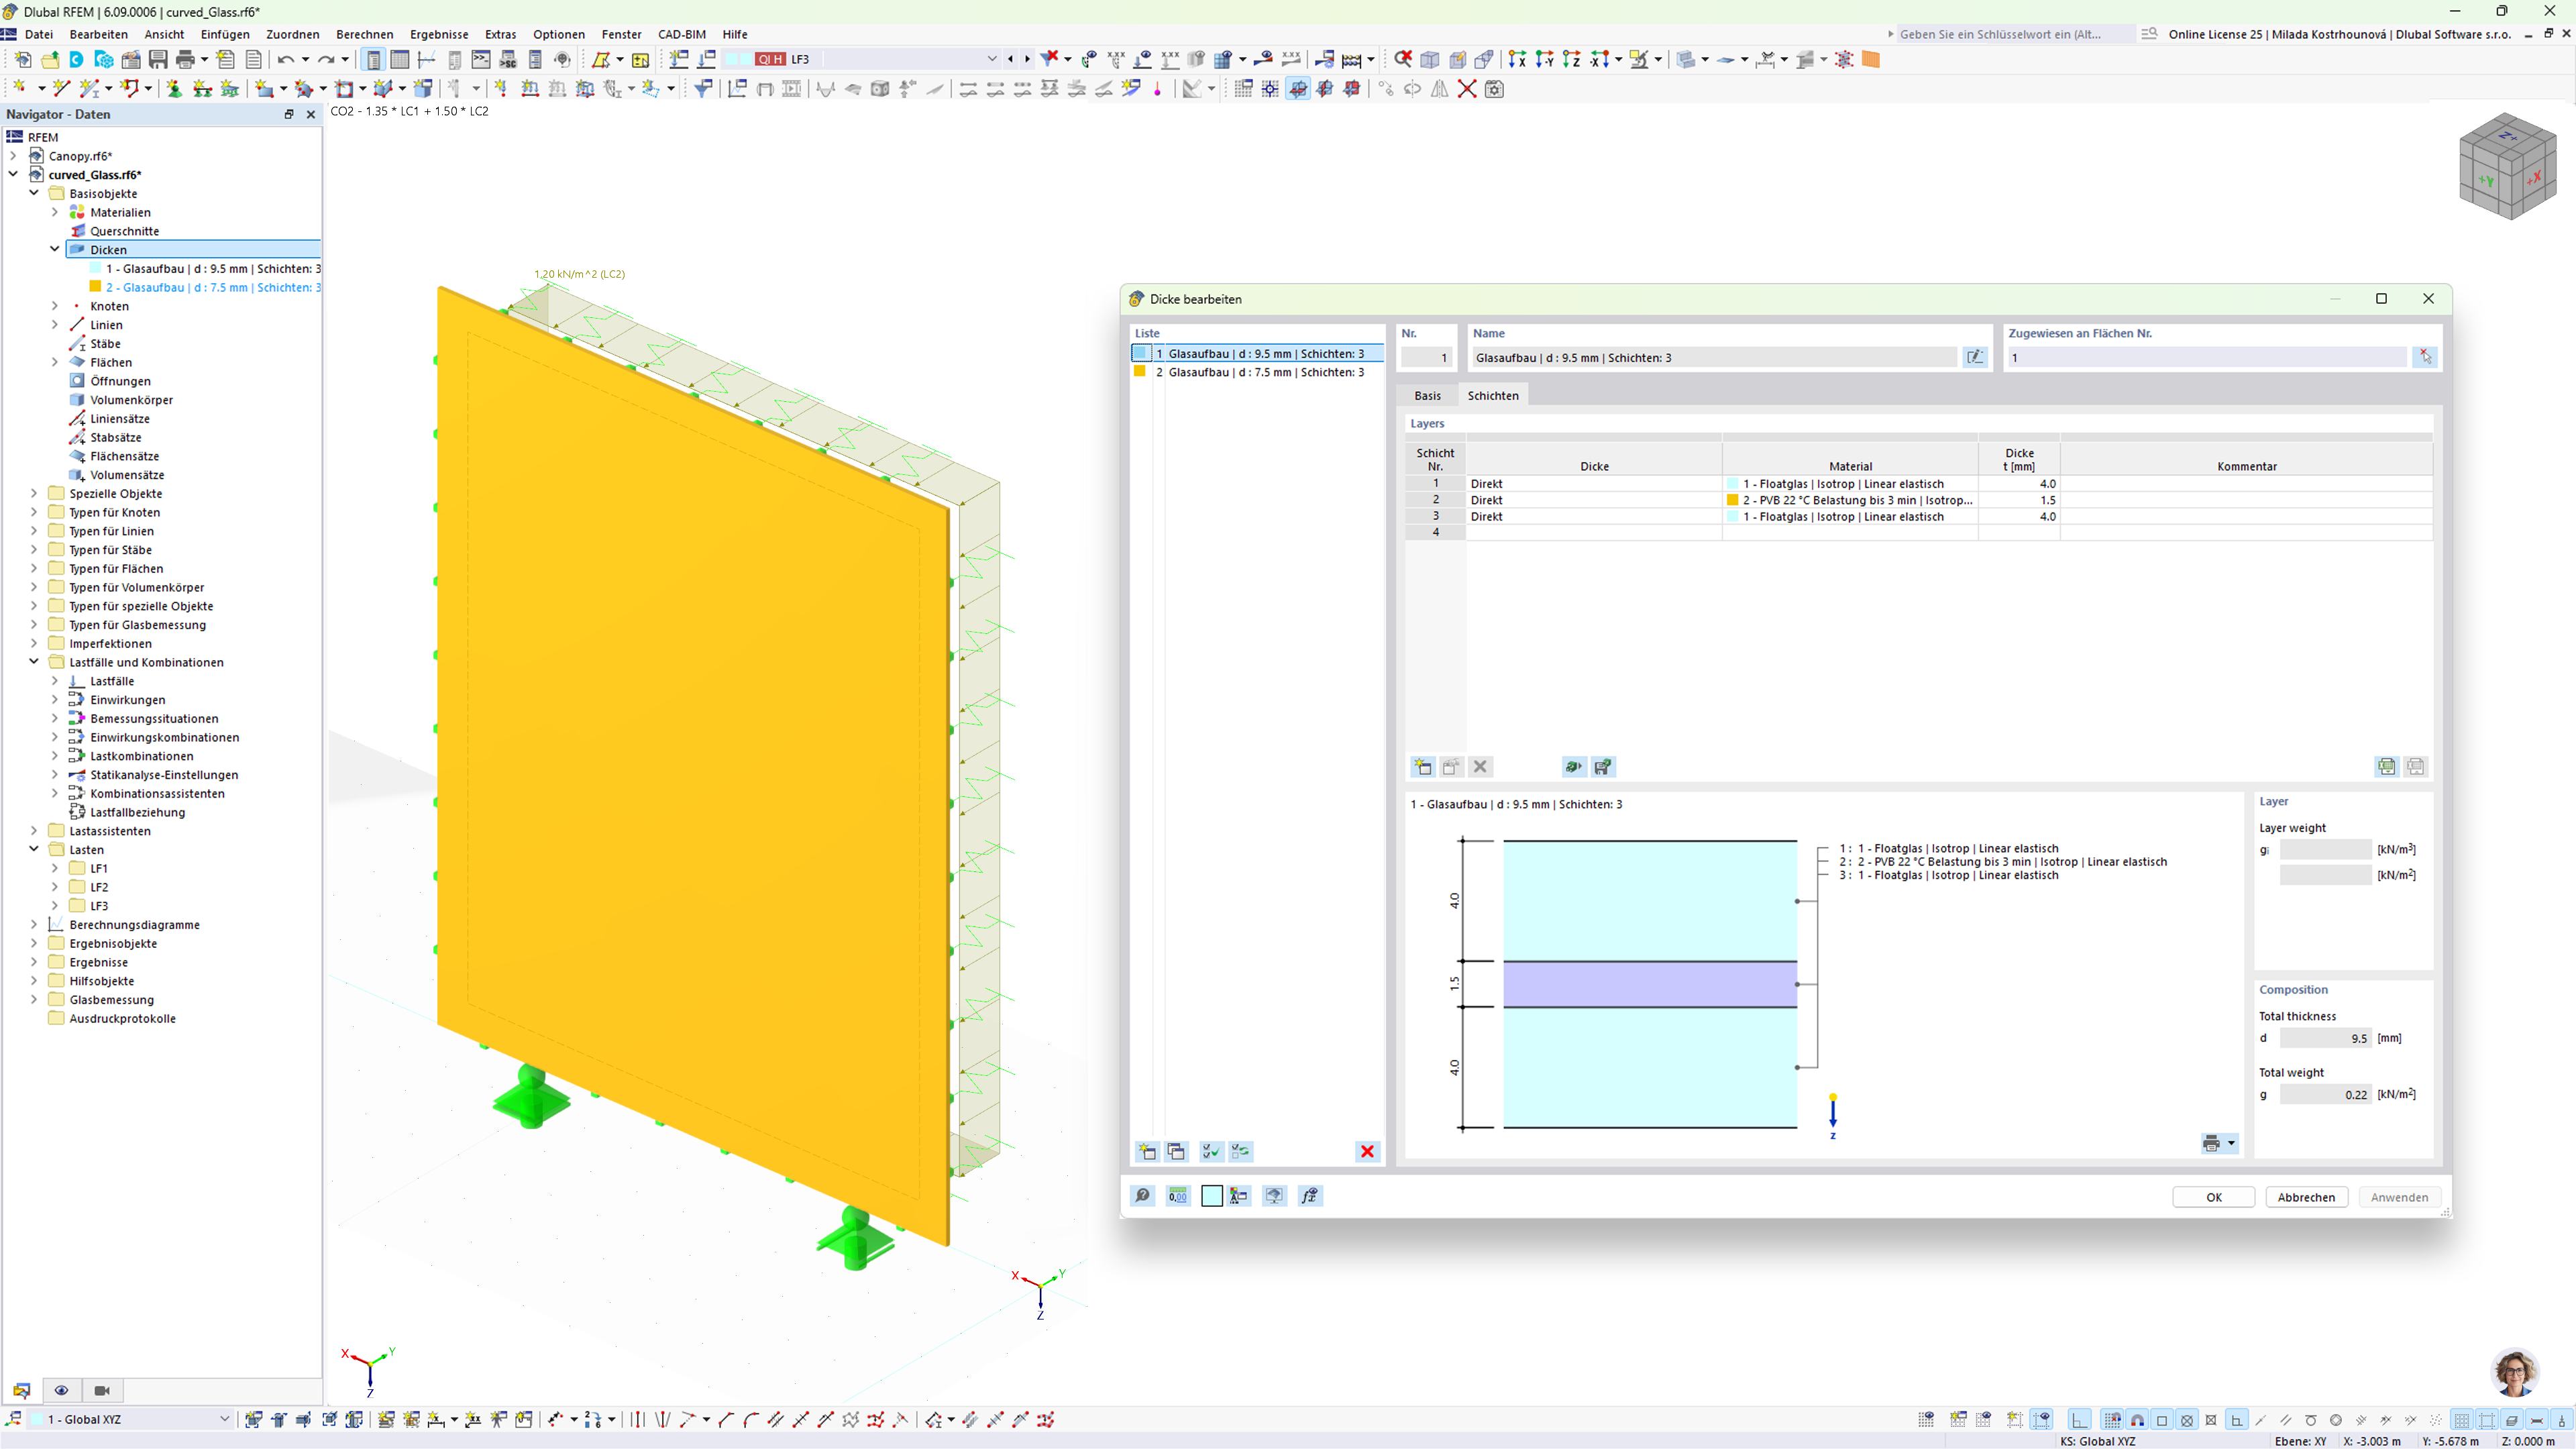Click the 0.00 decimal places icon
Screen dimensions: 2576x1449
(x=1178, y=1196)
